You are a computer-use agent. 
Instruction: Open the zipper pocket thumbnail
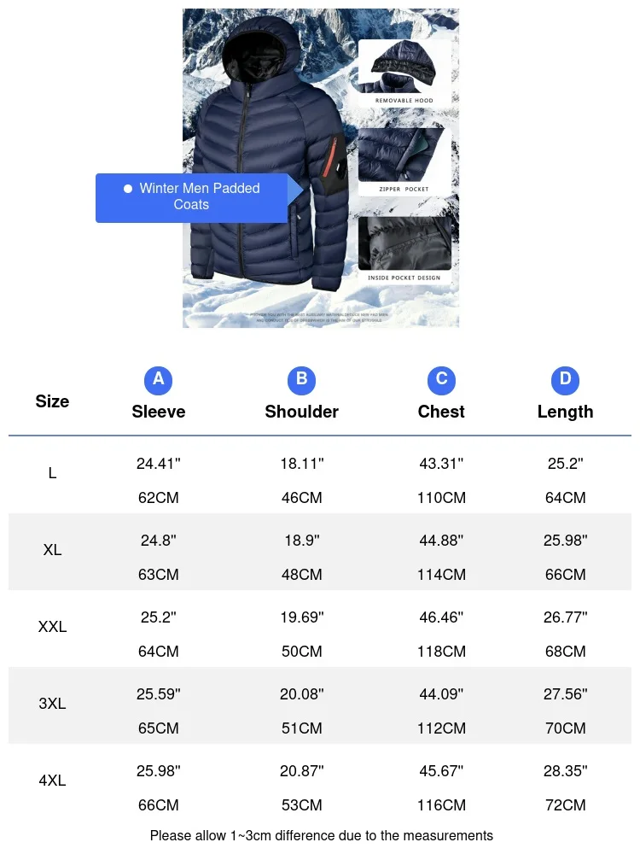pyautogui.click(x=404, y=161)
